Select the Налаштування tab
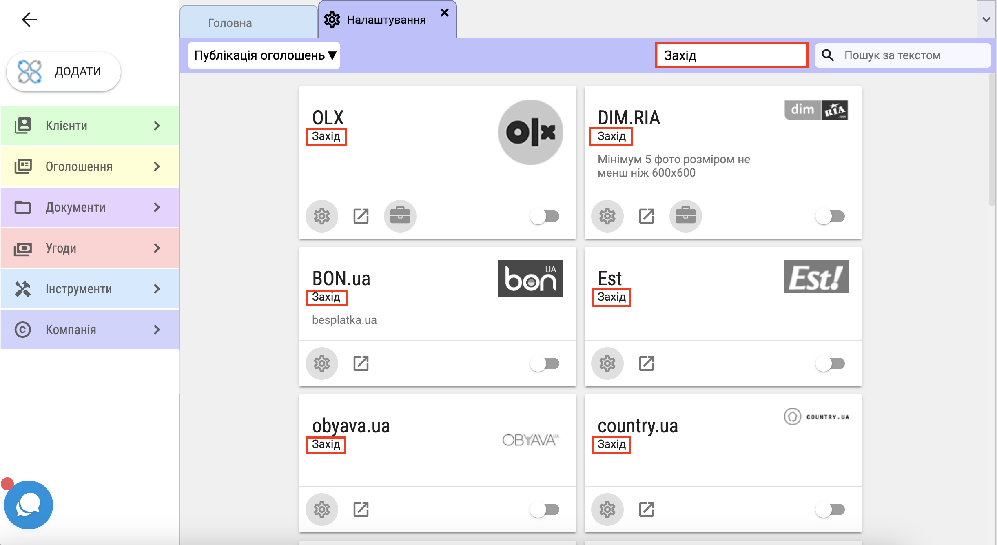This screenshot has width=997, height=545. point(386,20)
